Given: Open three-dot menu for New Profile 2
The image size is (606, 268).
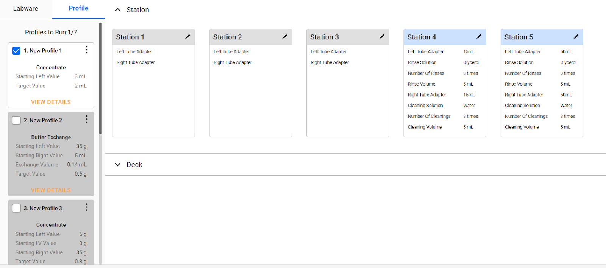Looking at the screenshot, I should point(87,120).
